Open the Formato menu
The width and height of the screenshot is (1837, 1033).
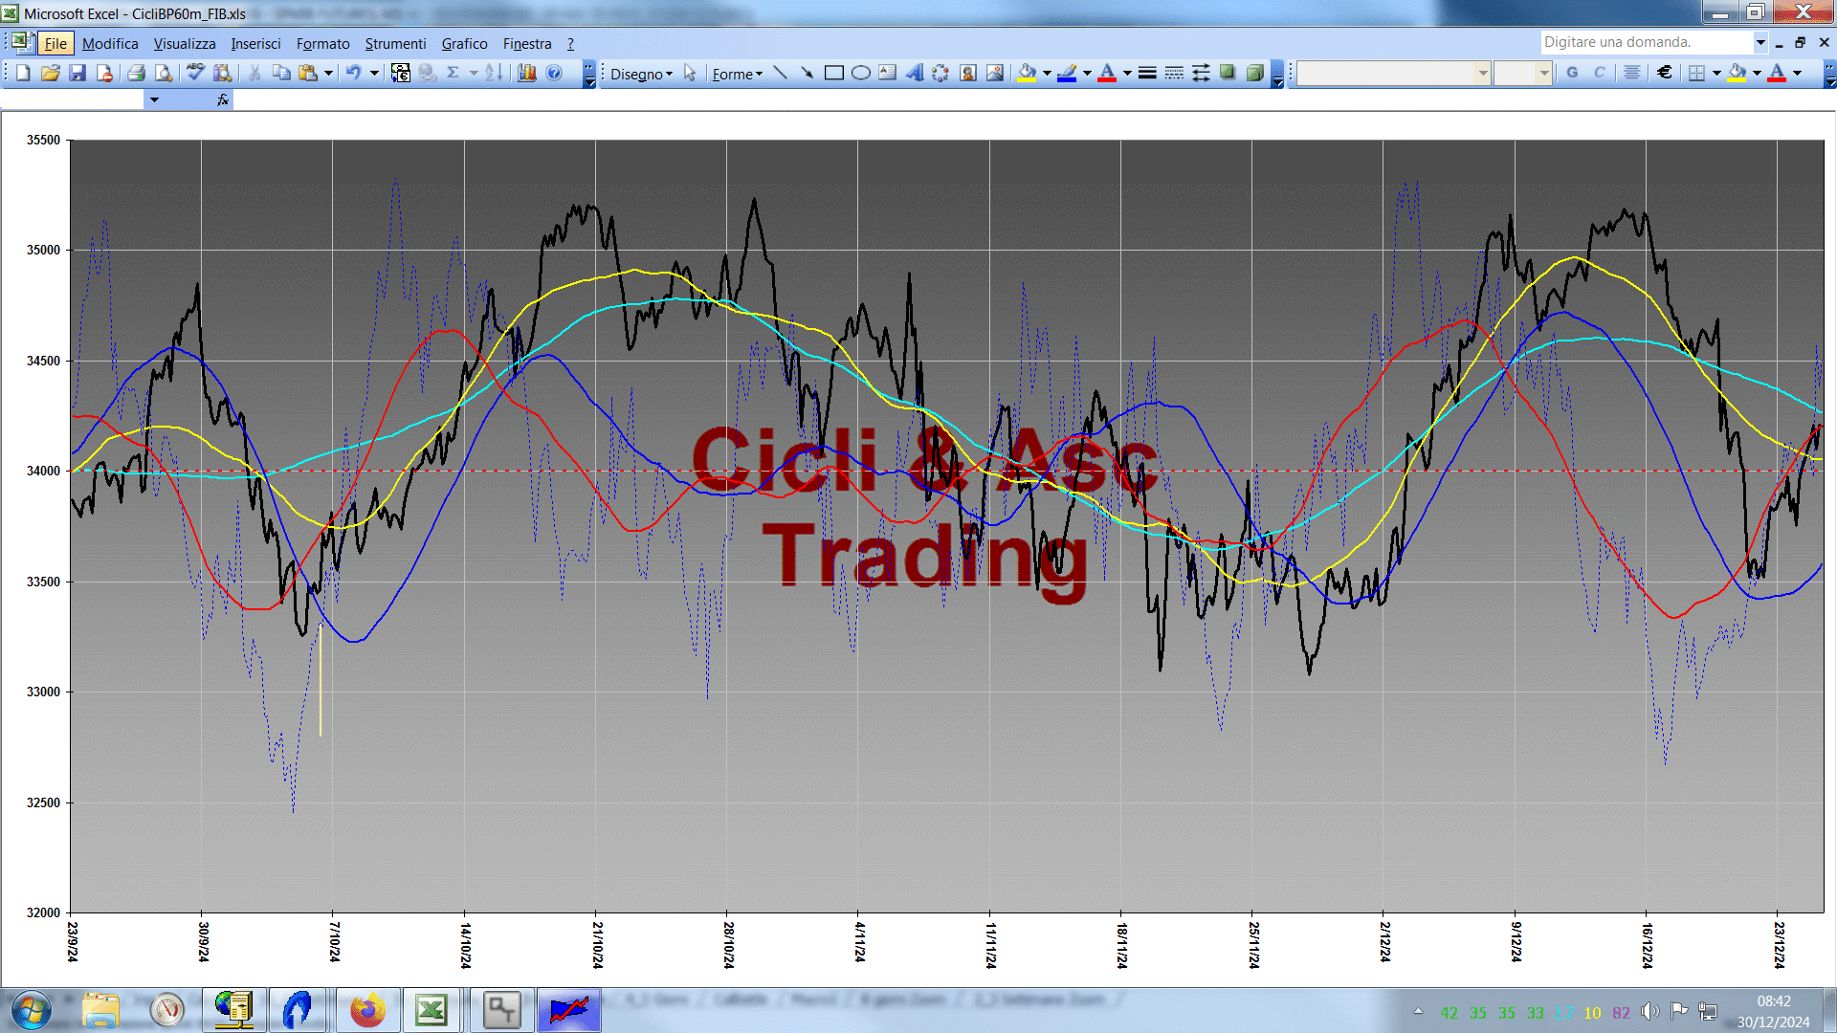323,44
